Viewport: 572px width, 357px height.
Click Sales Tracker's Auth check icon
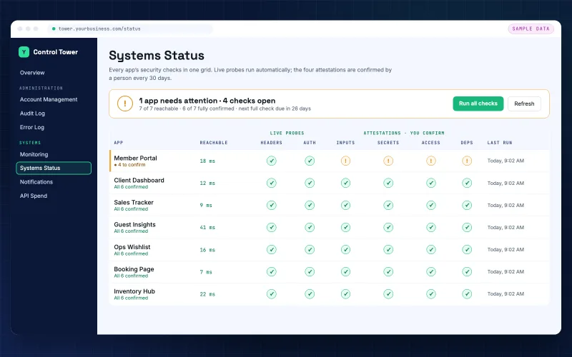coord(310,205)
